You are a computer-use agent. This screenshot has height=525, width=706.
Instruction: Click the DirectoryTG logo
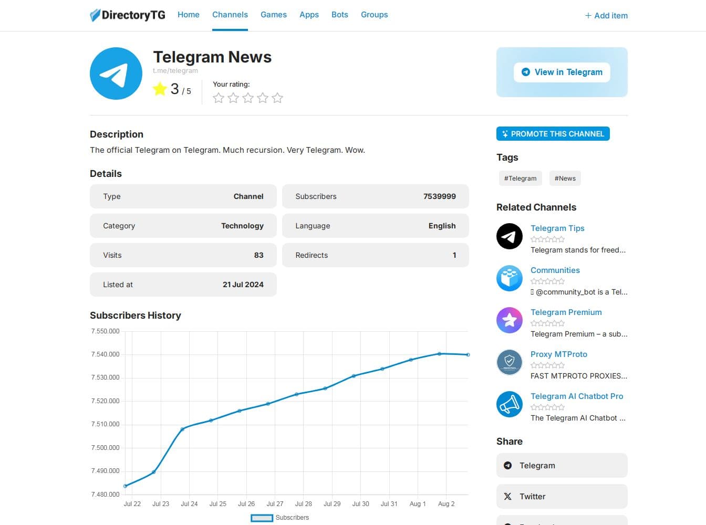click(x=128, y=15)
